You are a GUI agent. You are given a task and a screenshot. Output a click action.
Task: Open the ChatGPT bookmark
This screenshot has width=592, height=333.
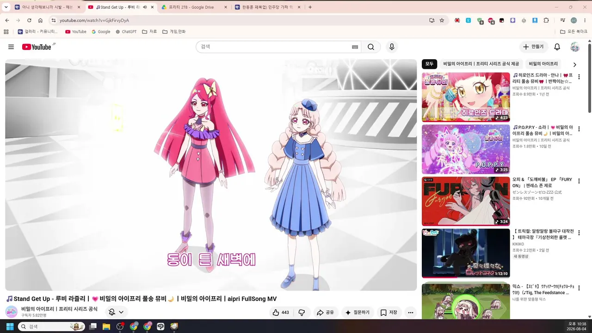tap(126, 32)
